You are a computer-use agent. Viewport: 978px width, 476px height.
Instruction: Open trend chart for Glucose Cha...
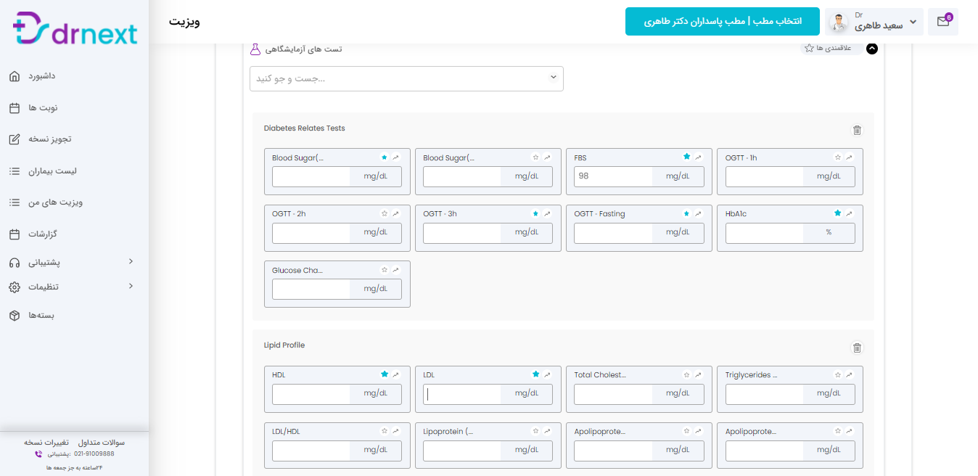tap(396, 270)
